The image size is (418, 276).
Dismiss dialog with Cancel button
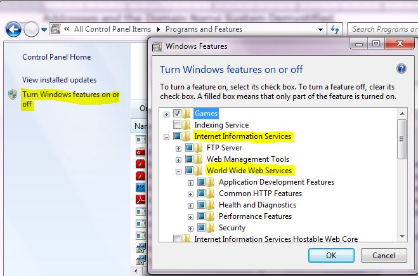pos(384,256)
